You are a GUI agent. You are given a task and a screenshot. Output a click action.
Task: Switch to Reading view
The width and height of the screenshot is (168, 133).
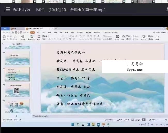click(x=139, y=120)
